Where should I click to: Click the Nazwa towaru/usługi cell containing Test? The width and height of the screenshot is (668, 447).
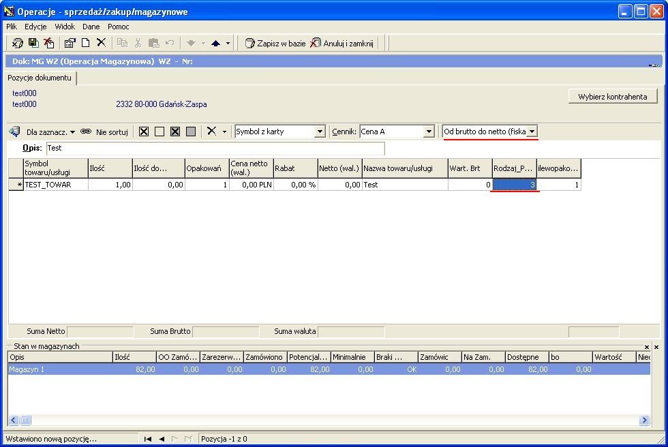pos(405,185)
